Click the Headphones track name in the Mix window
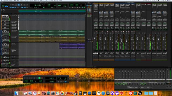This screenshot has width=172, height=96. (144, 54)
